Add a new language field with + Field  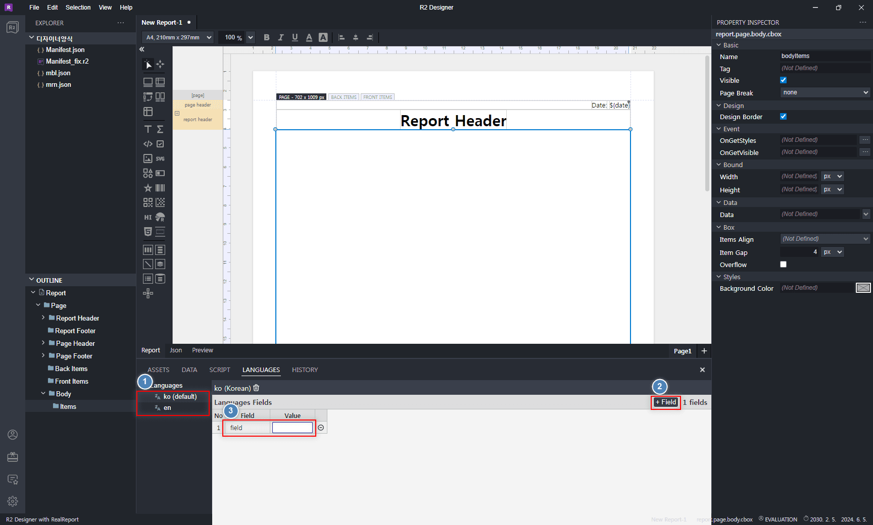(666, 402)
